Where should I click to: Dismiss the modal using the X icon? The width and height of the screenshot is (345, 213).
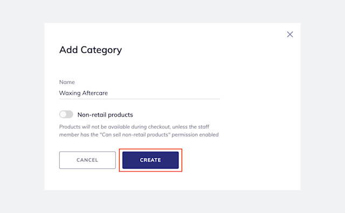click(x=290, y=35)
